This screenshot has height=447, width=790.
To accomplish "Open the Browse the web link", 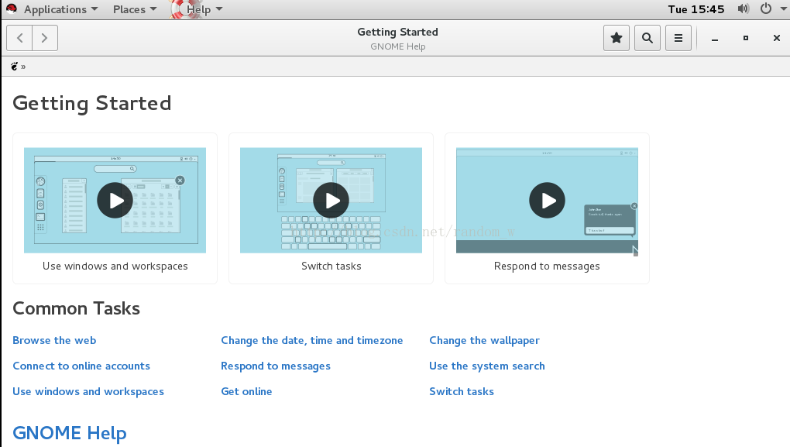I will 54,340.
